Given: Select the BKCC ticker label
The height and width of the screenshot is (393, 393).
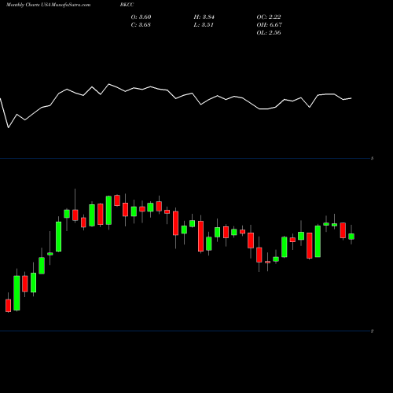Looking at the screenshot, I should [x=127, y=5].
